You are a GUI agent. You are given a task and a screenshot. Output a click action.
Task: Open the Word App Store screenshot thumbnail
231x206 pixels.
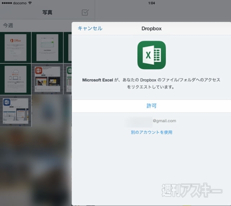(x=15, y=111)
